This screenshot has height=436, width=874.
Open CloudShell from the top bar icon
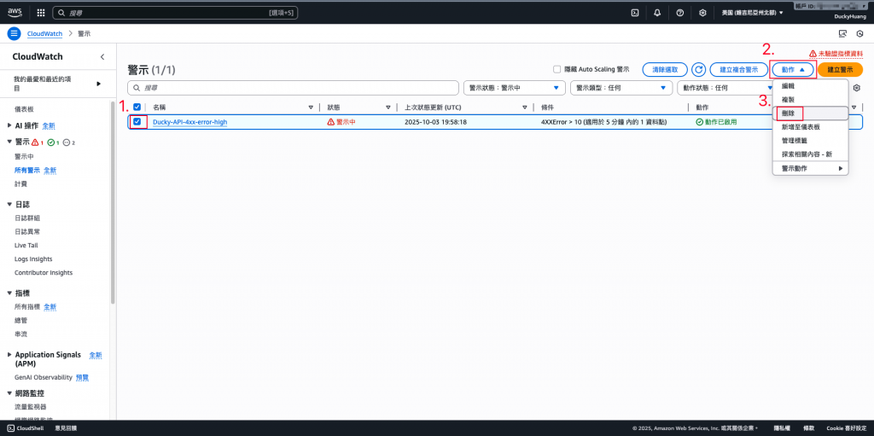pos(634,12)
